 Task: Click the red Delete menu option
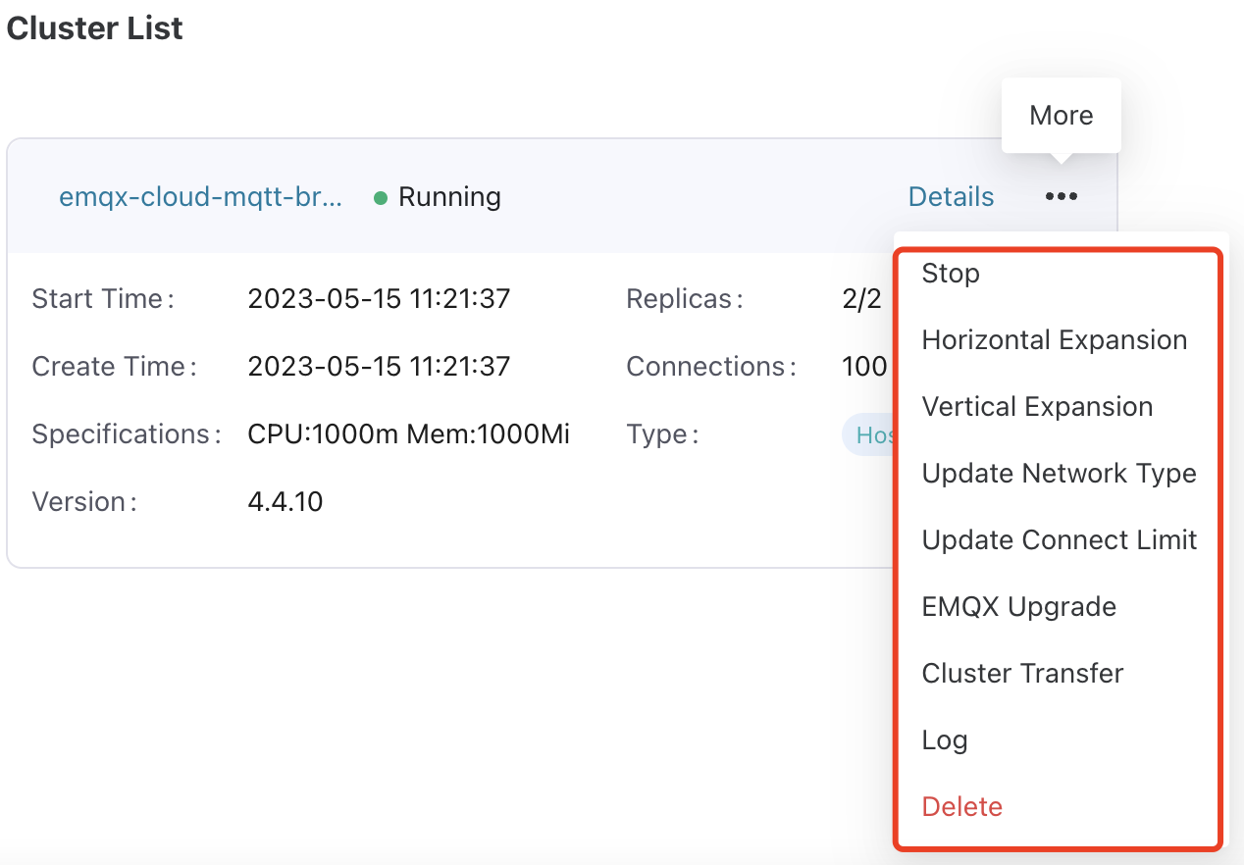click(x=961, y=807)
